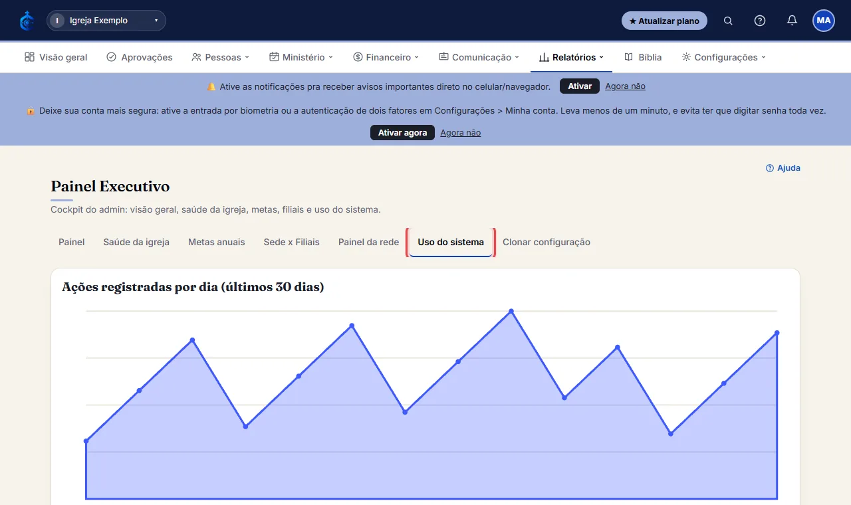The image size is (851, 505).
Task: Click the Ministério calendar icon
Action: point(274,57)
